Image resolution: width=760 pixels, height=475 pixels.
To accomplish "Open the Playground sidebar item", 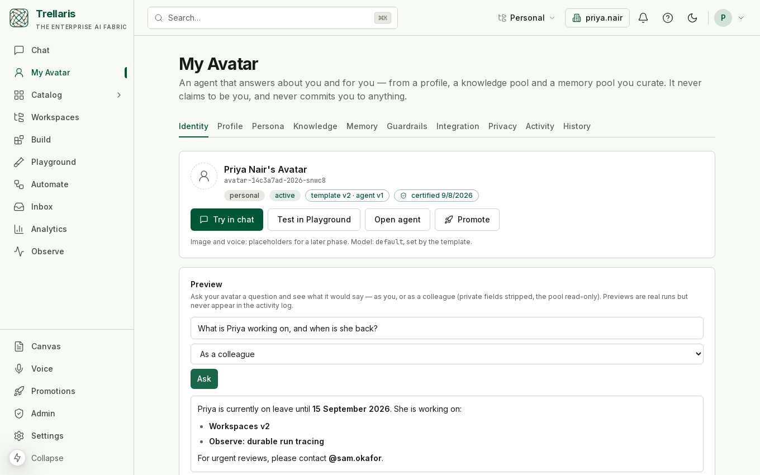I will (67, 162).
